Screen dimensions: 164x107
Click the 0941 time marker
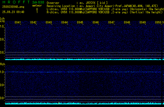coord(18,23)
